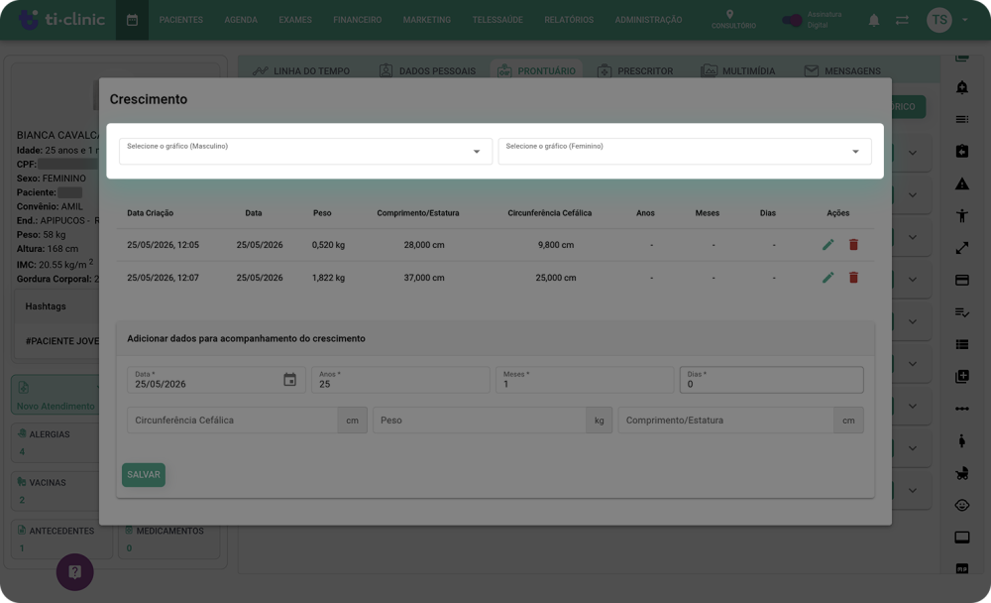Edit the growth row created 25/05/2026, 12:05
991x603 pixels.
[x=827, y=245]
